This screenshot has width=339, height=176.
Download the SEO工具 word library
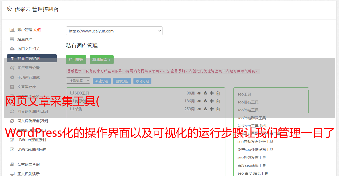205,93
